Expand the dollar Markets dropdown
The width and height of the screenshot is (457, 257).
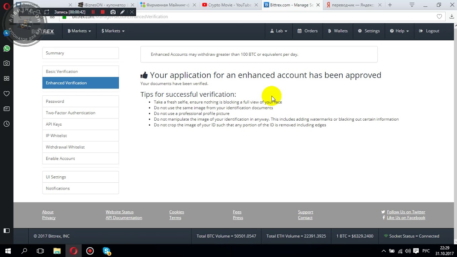click(113, 31)
